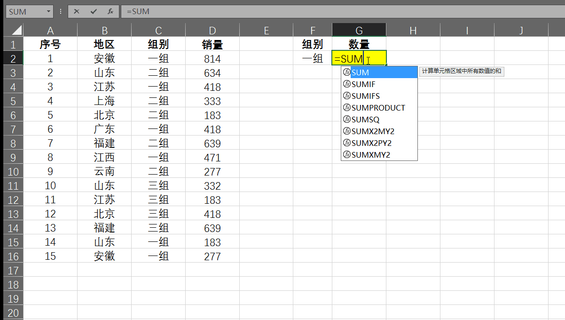565x320 pixels.
Task: Click the fx icon beside SUMSQ
Action: point(347,120)
